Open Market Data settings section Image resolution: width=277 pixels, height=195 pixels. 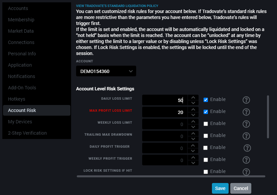click(21, 31)
